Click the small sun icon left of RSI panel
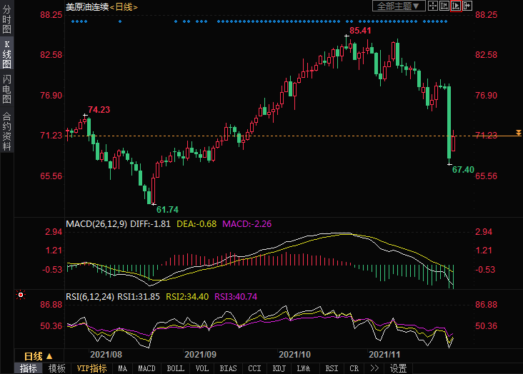 point(21,294)
